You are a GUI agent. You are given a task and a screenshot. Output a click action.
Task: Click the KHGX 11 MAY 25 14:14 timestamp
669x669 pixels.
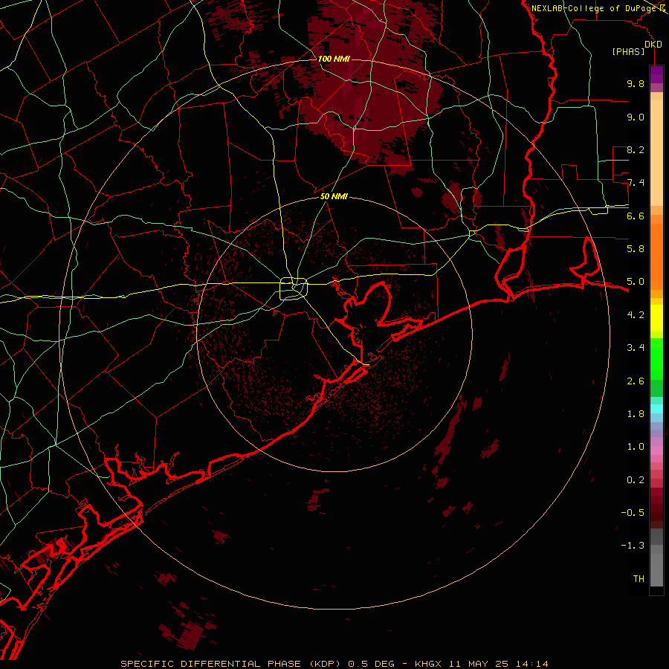point(481,664)
